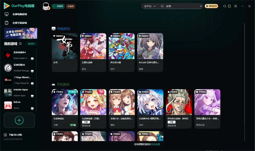This screenshot has width=255, height=151.
Task: Click the 极速会员 membership button
Action: [x=211, y=6]
